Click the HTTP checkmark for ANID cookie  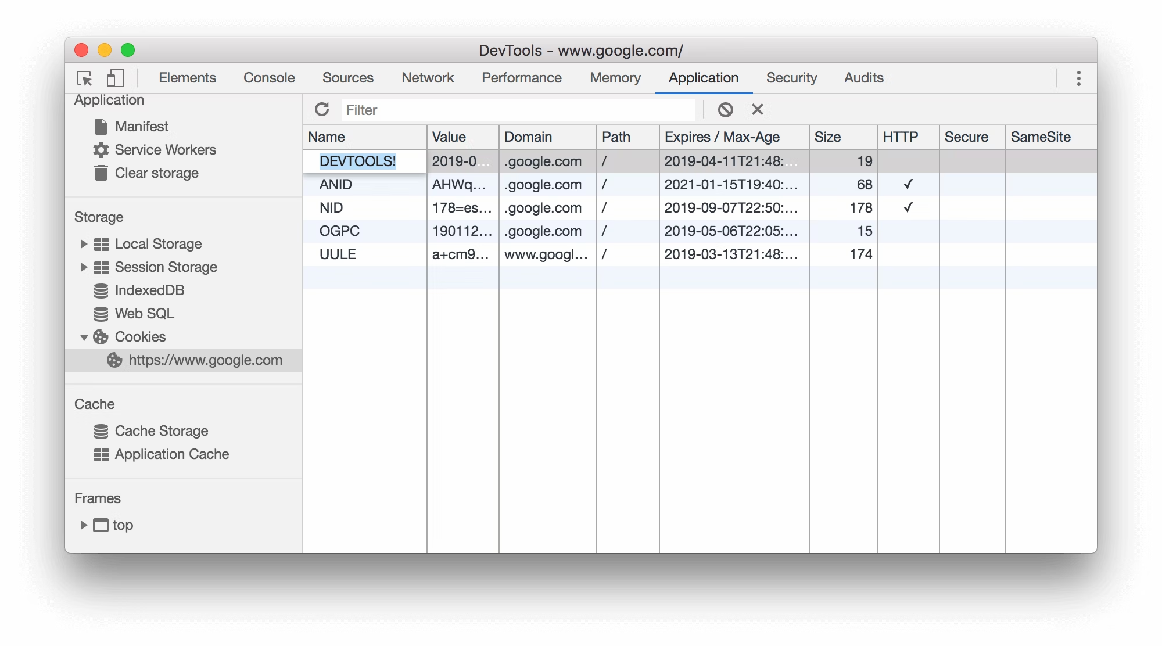click(x=908, y=184)
